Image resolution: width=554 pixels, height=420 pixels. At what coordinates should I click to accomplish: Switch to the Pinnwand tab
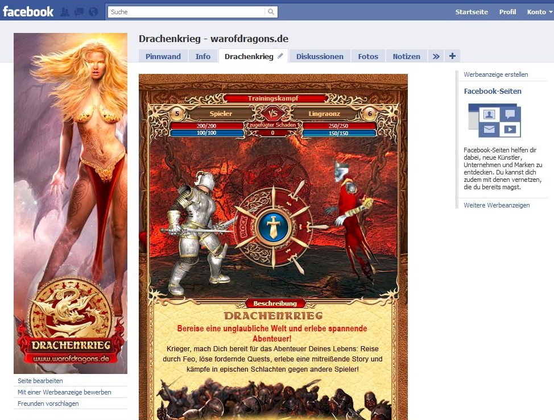pyautogui.click(x=163, y=56)
